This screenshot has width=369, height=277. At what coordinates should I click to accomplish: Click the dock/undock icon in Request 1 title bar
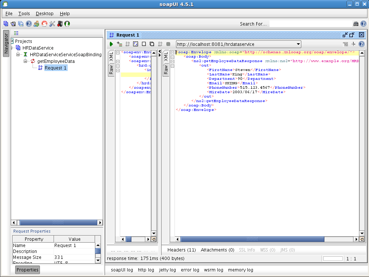tap(345, 35)
